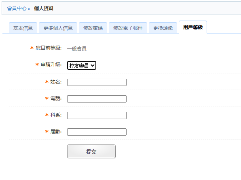Click the 個人資料 breadcrumb title
The height and width of the screenshot is (180, 241).
coord(44,8)
